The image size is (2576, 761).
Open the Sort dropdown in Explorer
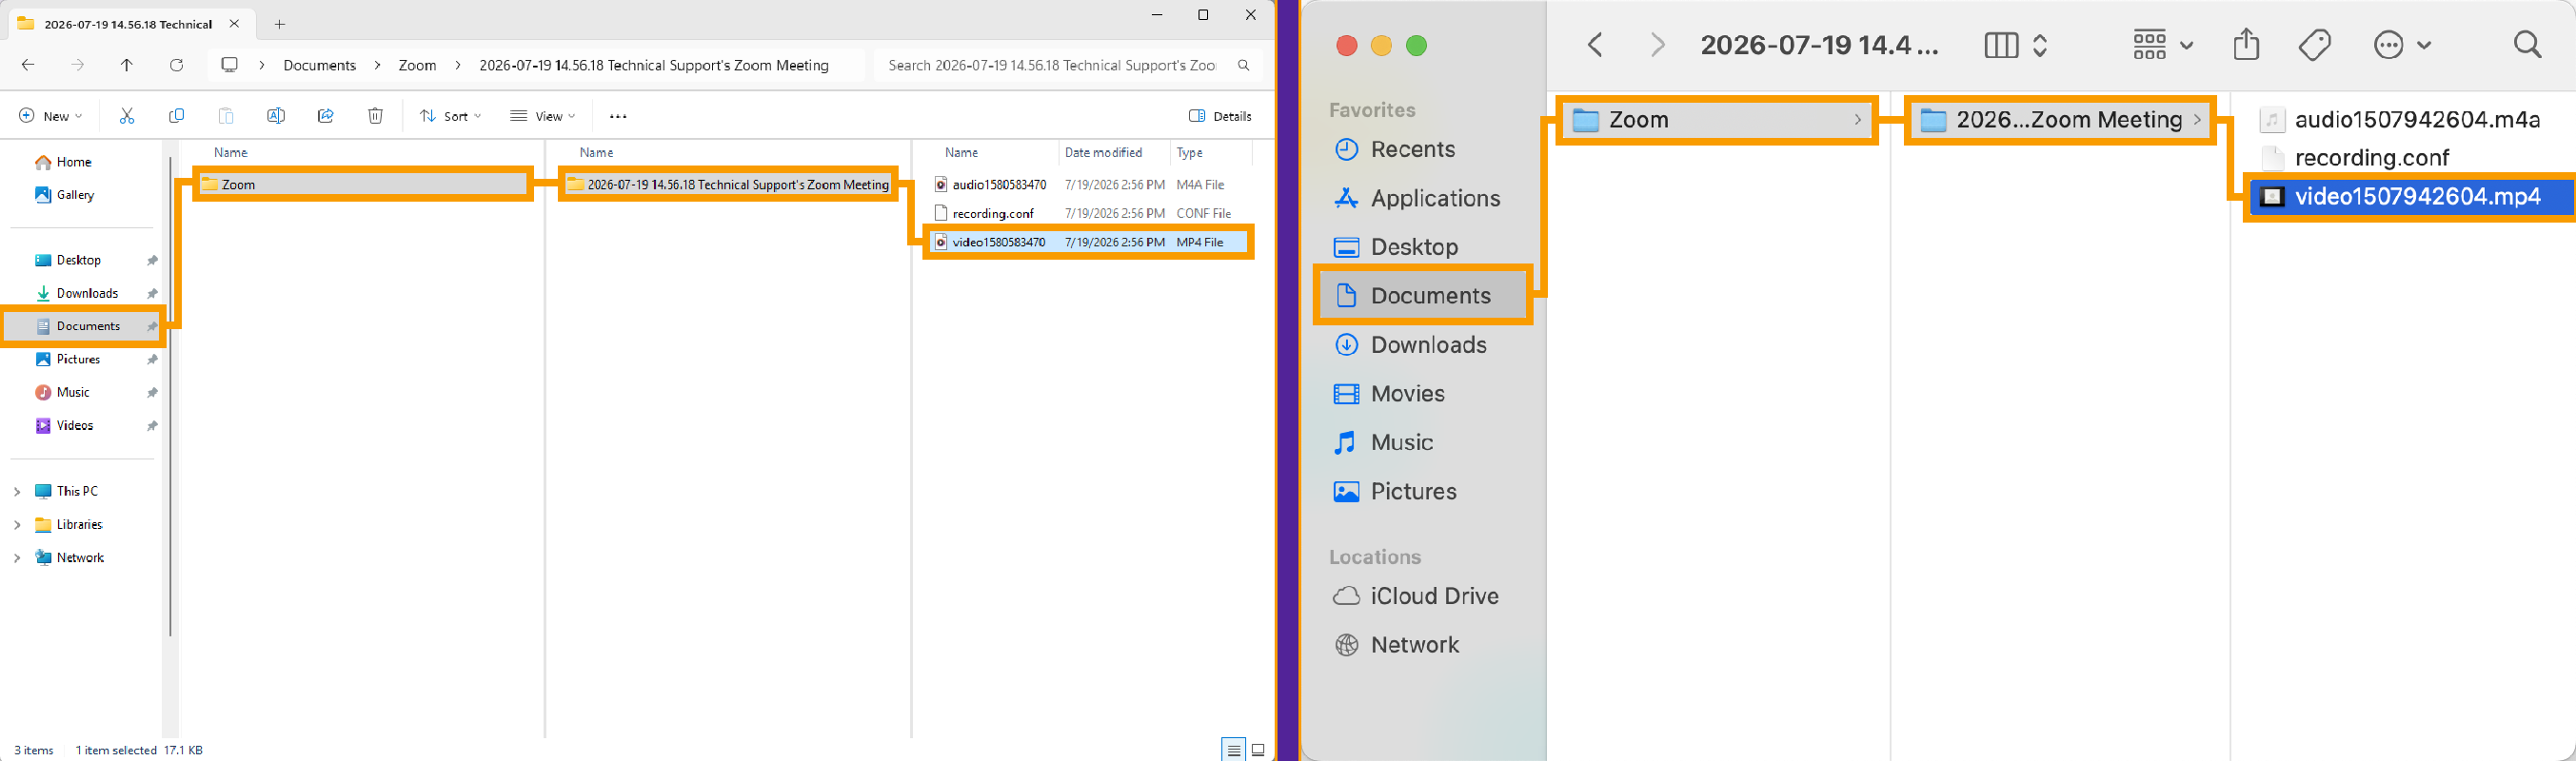[451, 116]
